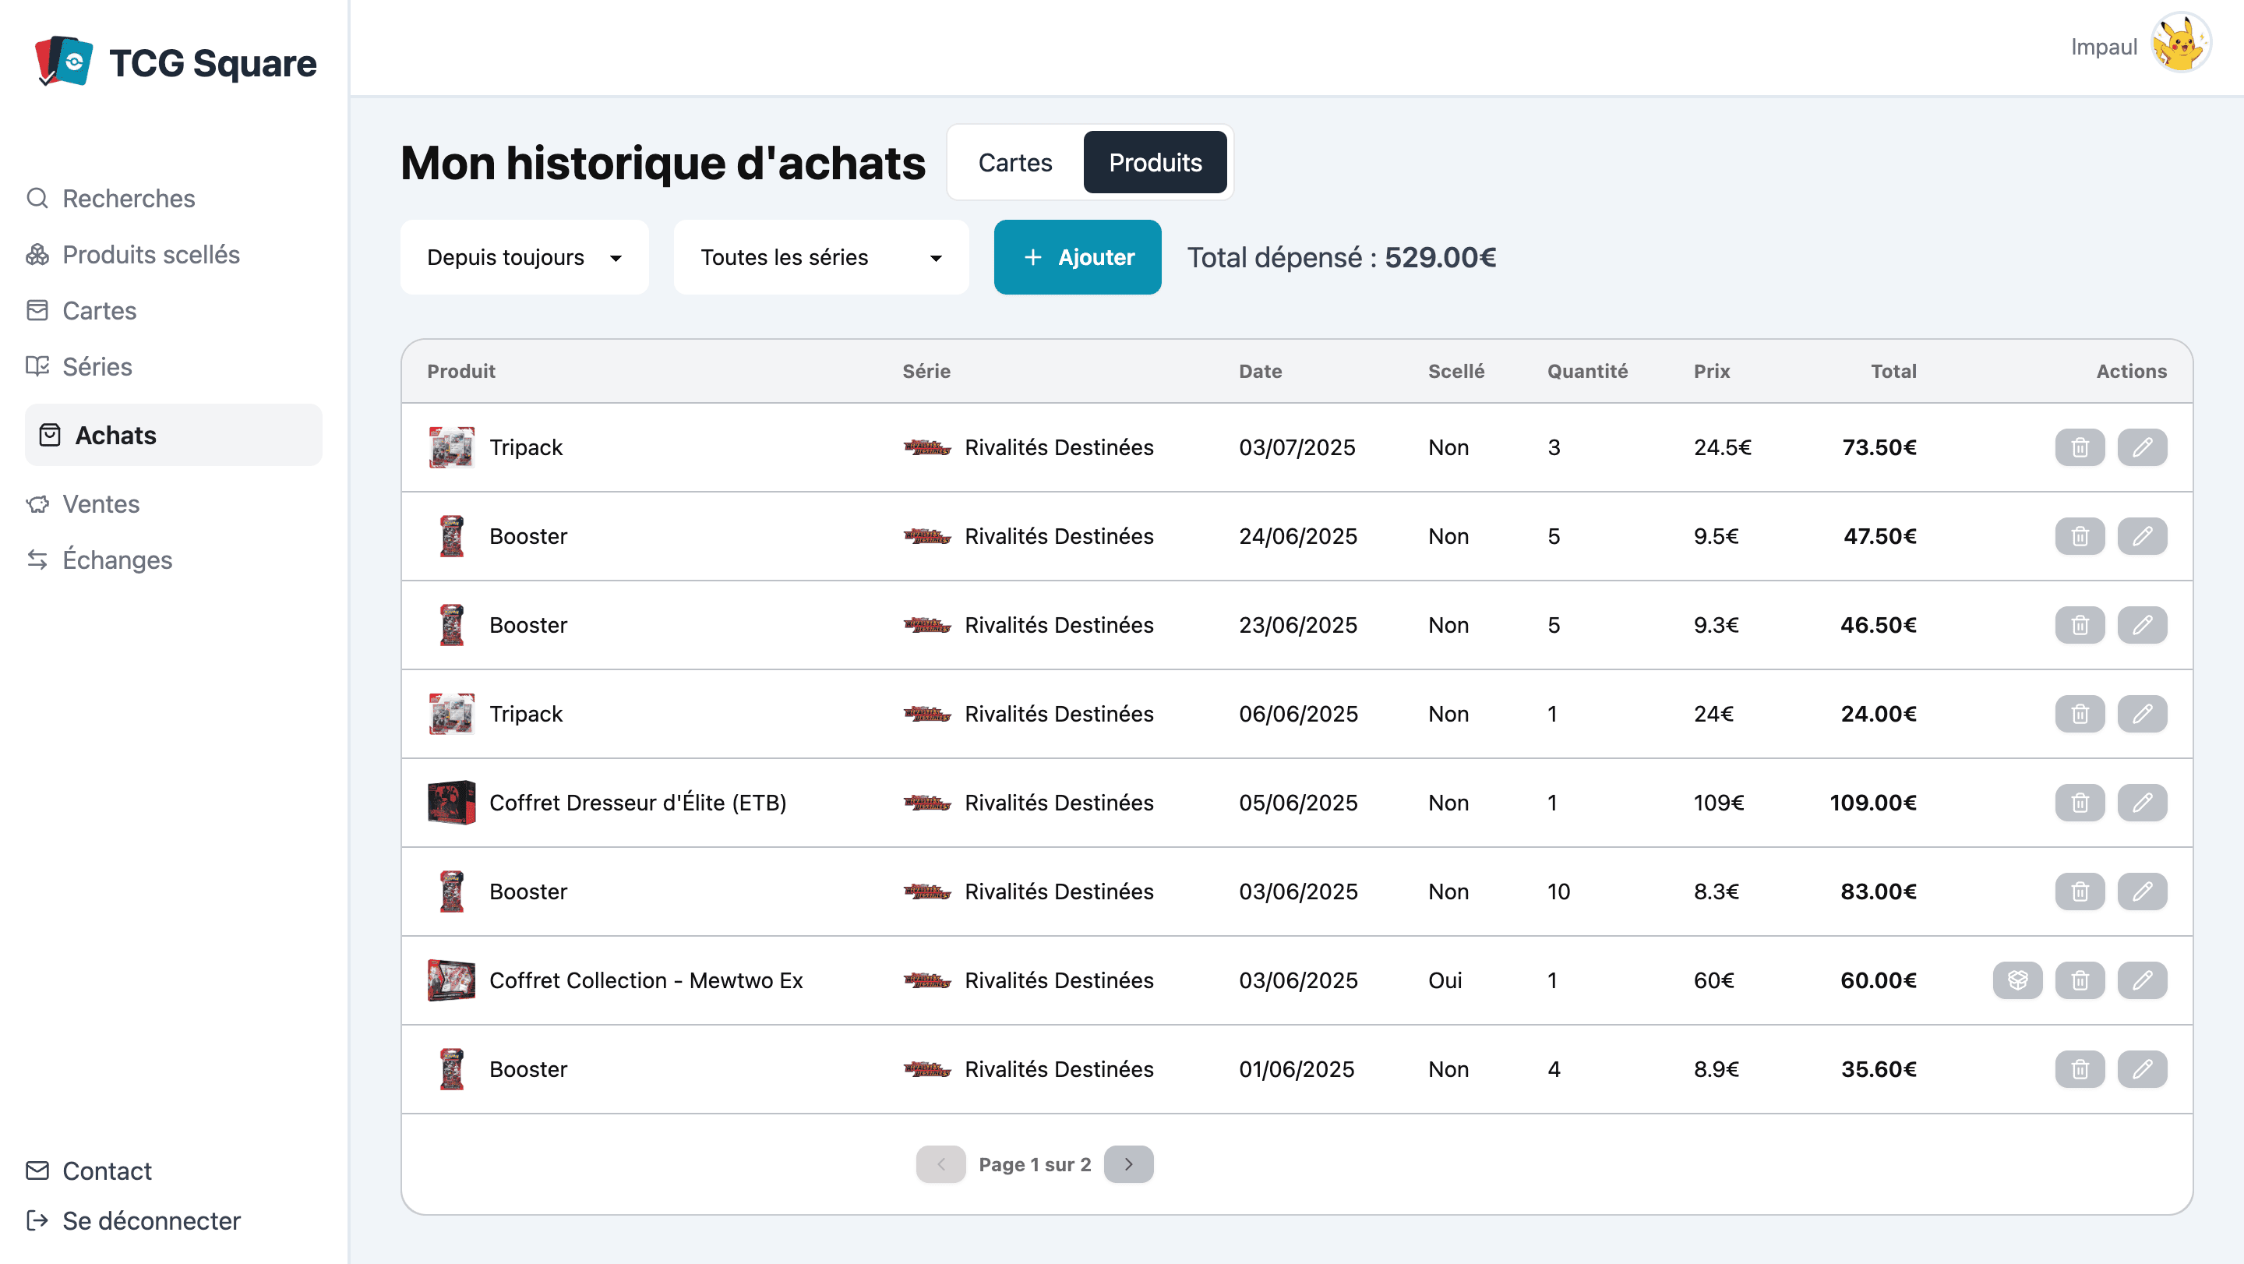Edit the Booster purchase dated 01/06/2025
The height and width of the screenshot is (1264, 2244).
pyautogui.click(x=2141, y=1069)
